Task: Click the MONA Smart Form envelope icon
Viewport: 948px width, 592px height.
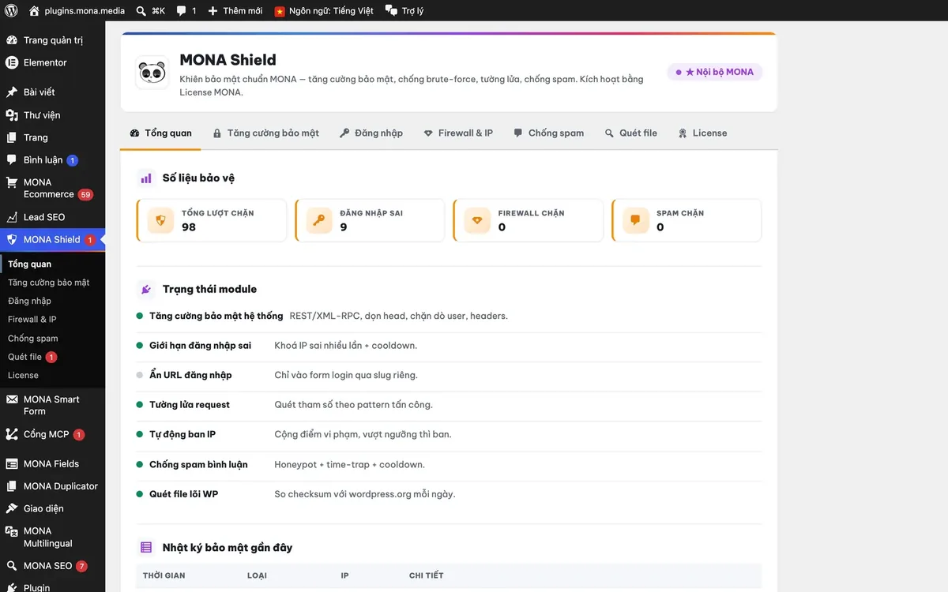Action: 12,399
